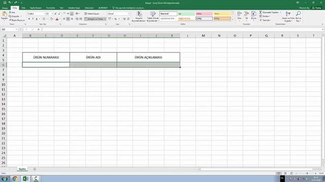Toggle Bold formatting K button

coord(29,19)
